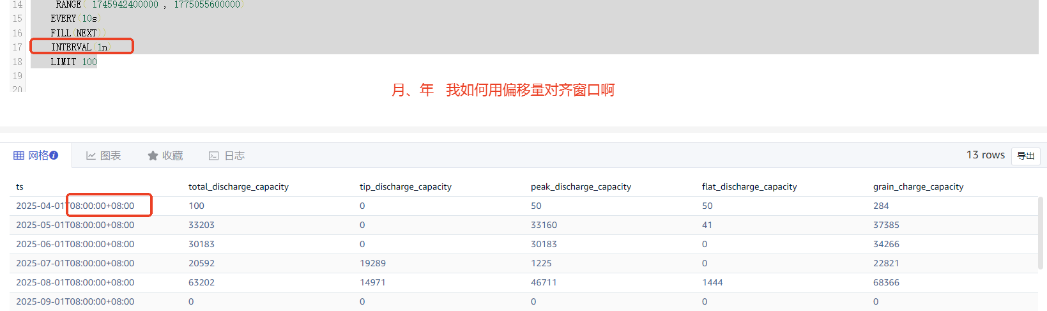
Task: Click the 2025-04-01T08:00:00+08:00 timestamp cell
Action: (75, 206)
